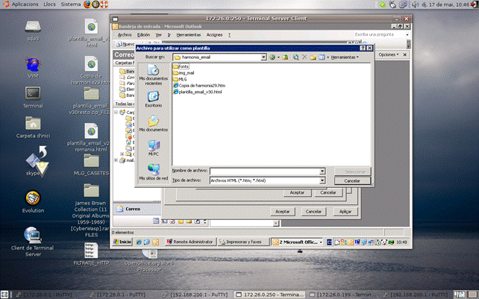Open the Tipo de archivo dropdown

tap(322, 180)
